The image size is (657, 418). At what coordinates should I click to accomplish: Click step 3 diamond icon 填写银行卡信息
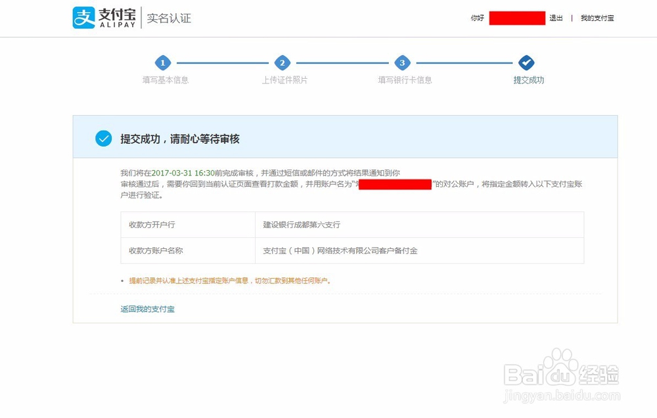point(402,63)
